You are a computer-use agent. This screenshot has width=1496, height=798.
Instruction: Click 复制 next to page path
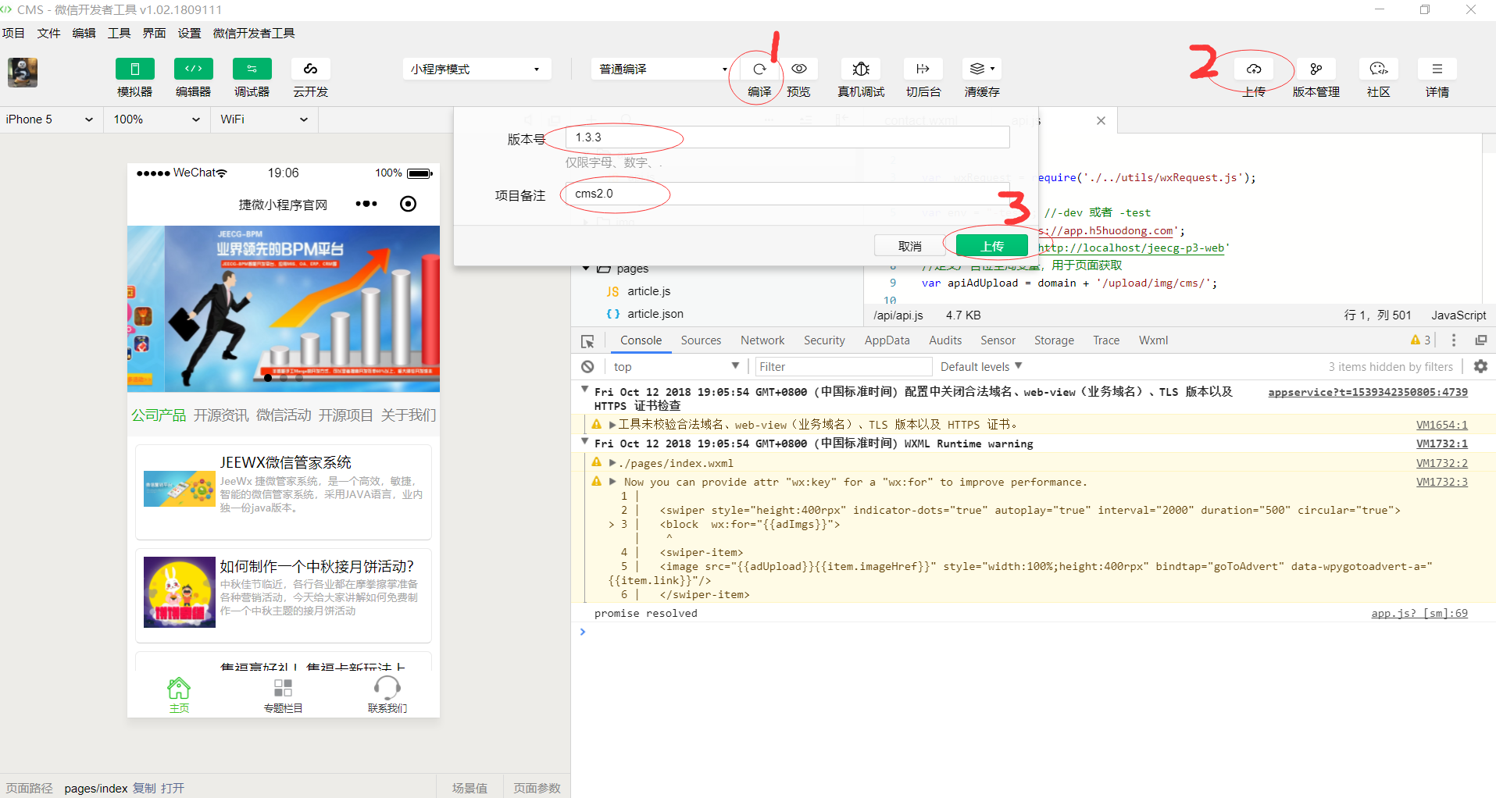pyautogui.click(x=144, y=788)
